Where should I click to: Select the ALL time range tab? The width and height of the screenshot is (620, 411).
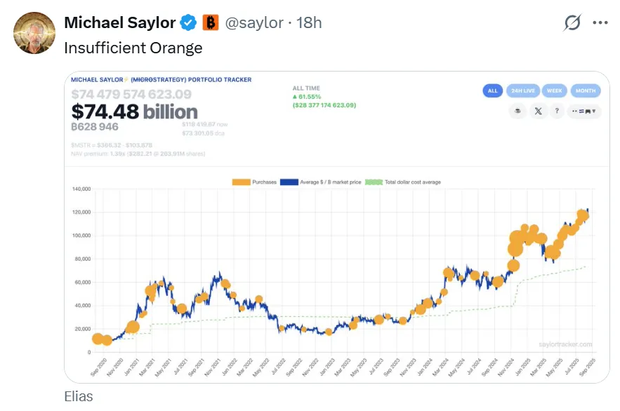492,90
